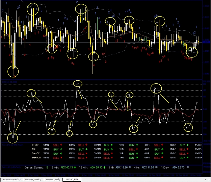Screen dimensions: 211x182
Task: Click the right chart-tabs scroll arrow
Action: click(x=209, y=180)
